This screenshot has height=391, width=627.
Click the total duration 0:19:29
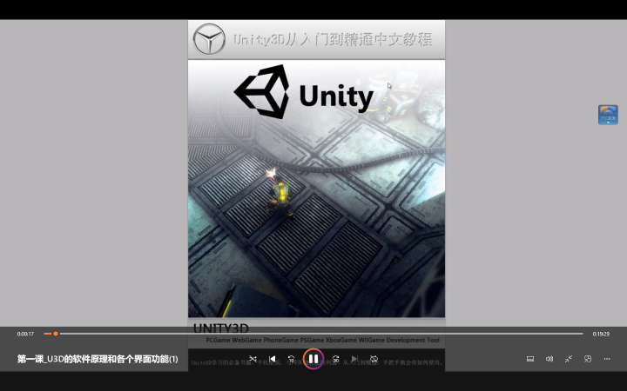pyautogui.click(x=601, y=334)
